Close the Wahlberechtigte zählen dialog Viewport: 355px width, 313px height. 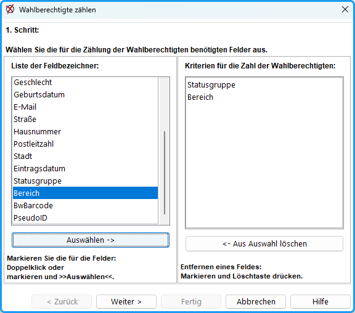pyautogui.click(x=345, y=9)
